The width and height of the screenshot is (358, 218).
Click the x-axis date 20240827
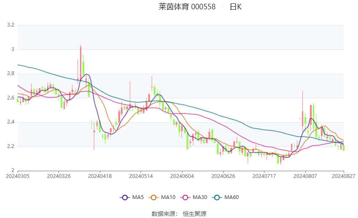pyautogui.click(x=343, y=176)
